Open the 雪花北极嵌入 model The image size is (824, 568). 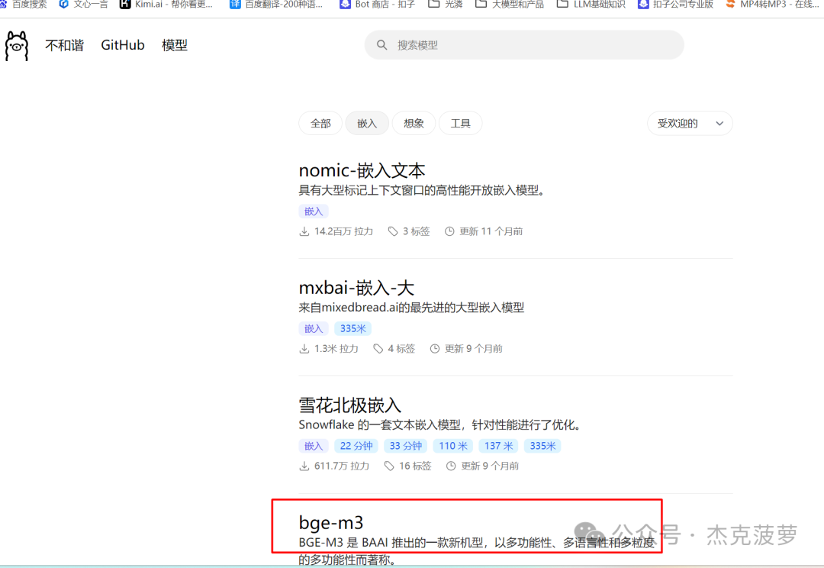coord(350,405)
